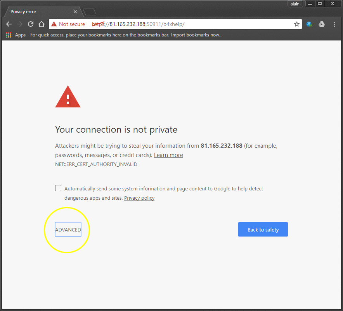Click the Forward navigation arrow

point(20,24)
